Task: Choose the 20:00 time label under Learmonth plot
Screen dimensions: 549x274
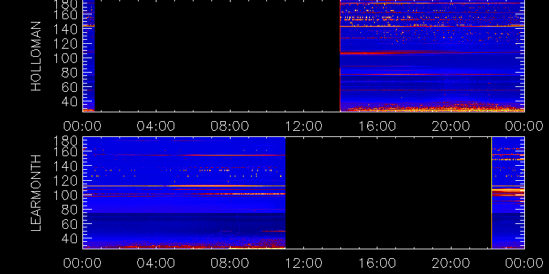Action: point(451,263)
